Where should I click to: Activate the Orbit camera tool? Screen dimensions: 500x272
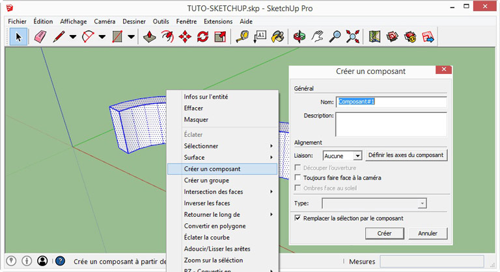click(299, 36)
